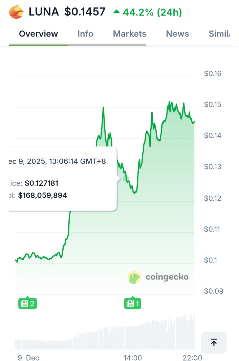
Task: Open the partially visible Similar tab
Action: pos(219,34)
